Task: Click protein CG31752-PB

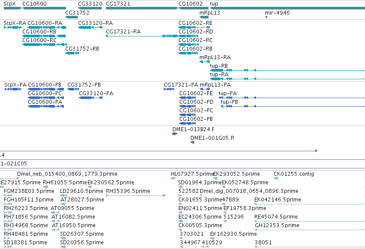Action: pos(73,89)
